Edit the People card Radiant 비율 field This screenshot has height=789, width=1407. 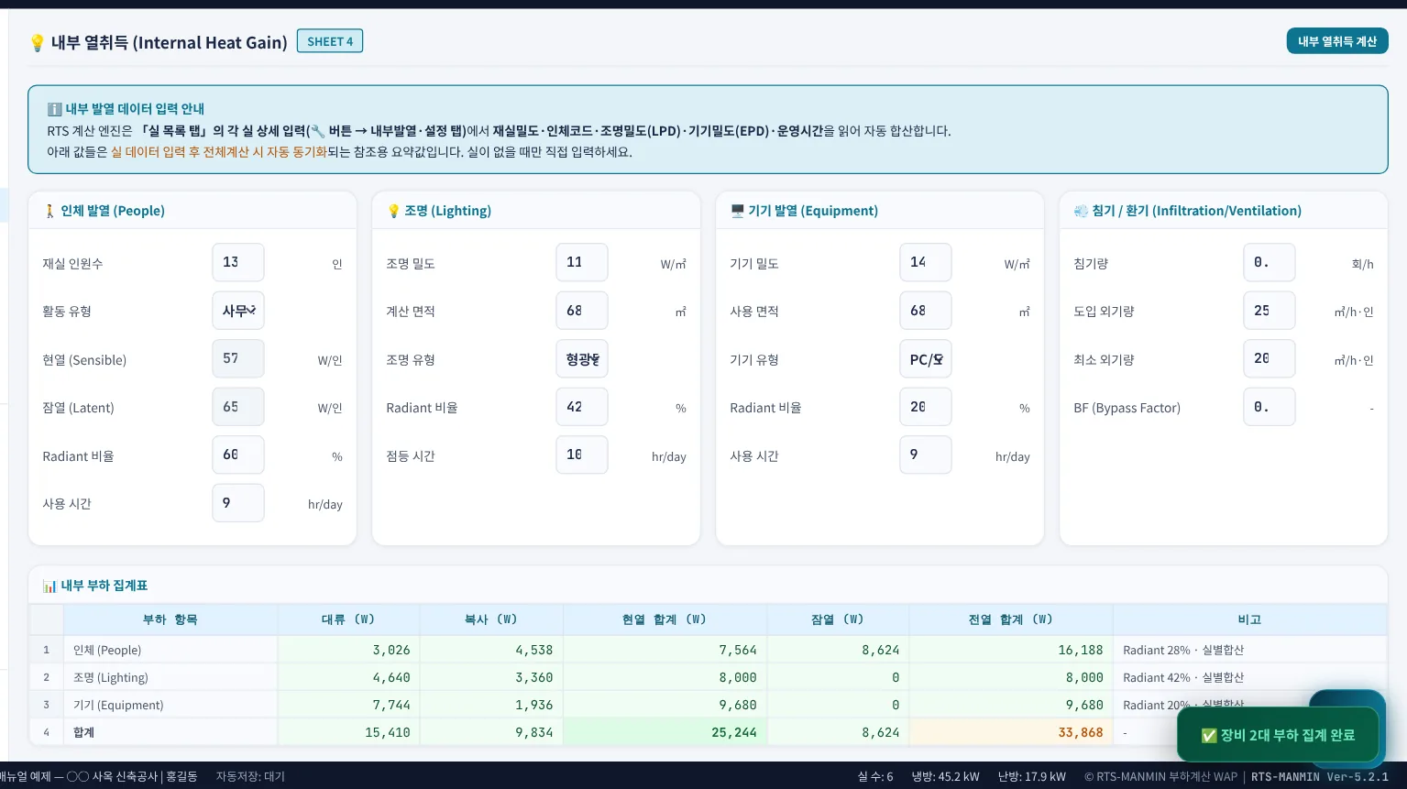point(238,455)
